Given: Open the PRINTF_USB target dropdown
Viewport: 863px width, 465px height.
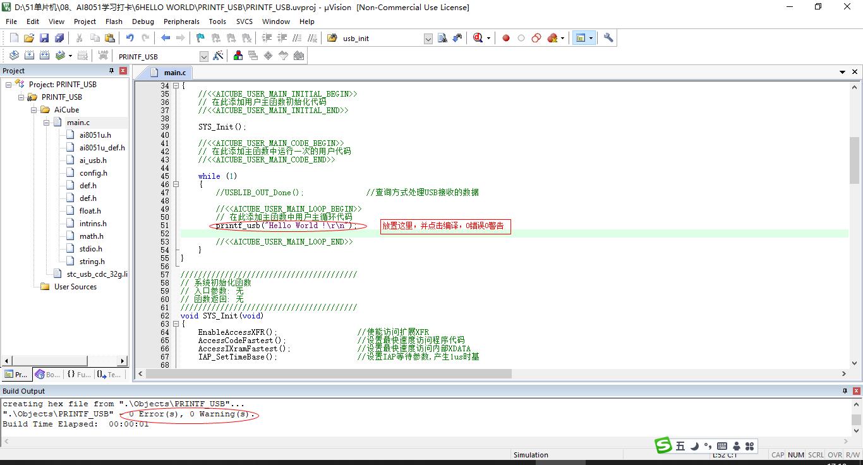Looking at the screenshot, I should click(x=203, y=56).
